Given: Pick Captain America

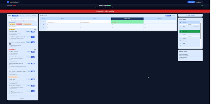Looking at the screenshot, I should [33, 52].
